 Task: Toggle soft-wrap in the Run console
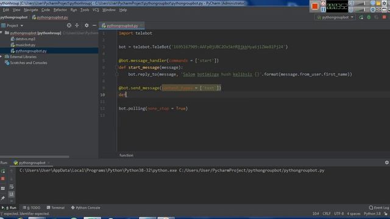click(12, 187)
